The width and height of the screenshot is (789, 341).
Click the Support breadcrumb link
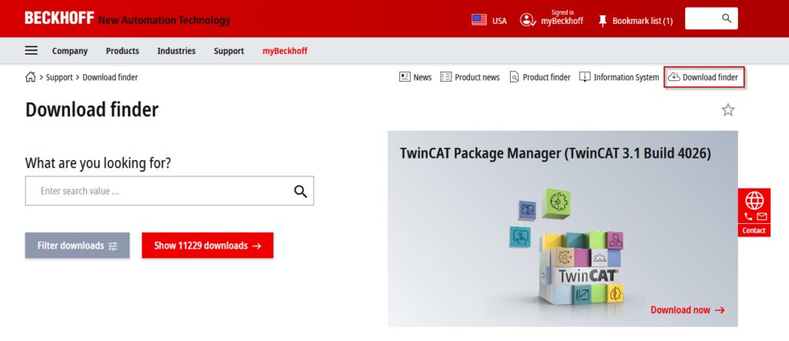[59, 78]
